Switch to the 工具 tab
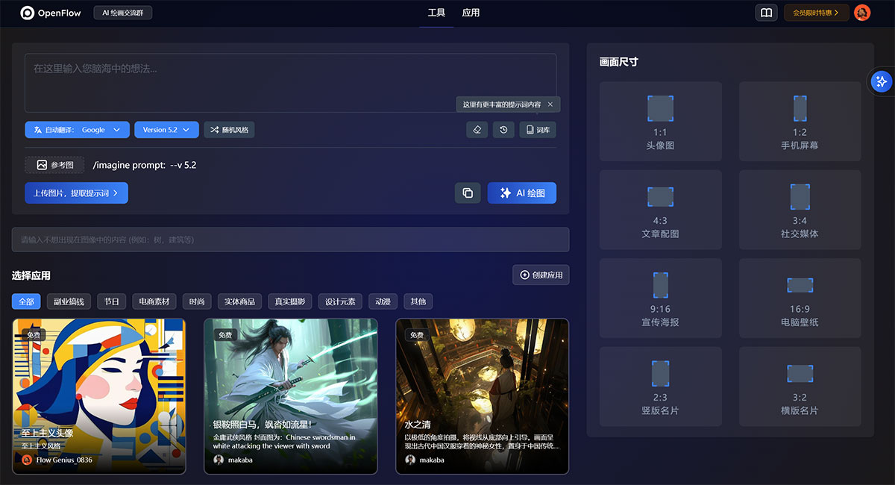The image size is (895, 485). point(436,13)
